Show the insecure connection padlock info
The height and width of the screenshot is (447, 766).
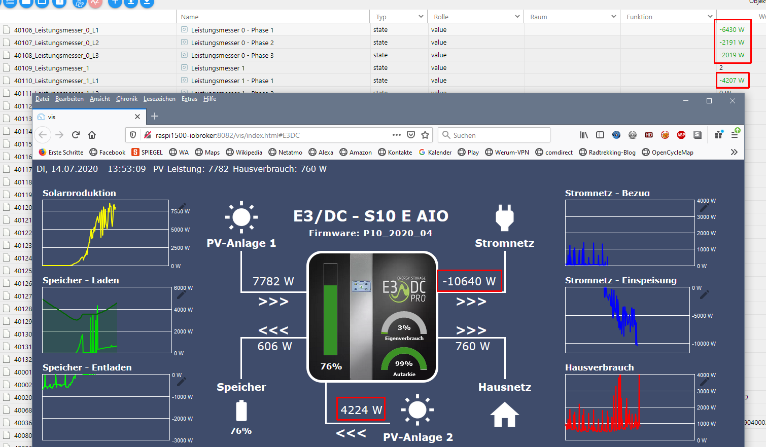coord(148,135)
